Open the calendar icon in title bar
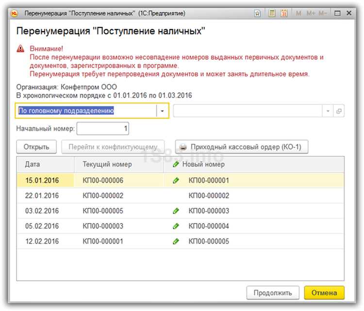Screen dimensions: 364x311 point(284,13)
